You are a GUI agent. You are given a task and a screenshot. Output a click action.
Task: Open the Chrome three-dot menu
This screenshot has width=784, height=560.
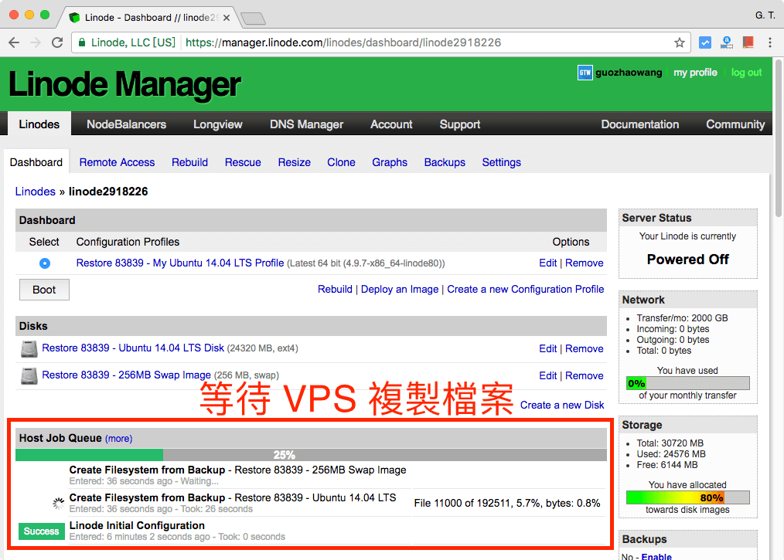pyautogui.click(x=772, y=42)
